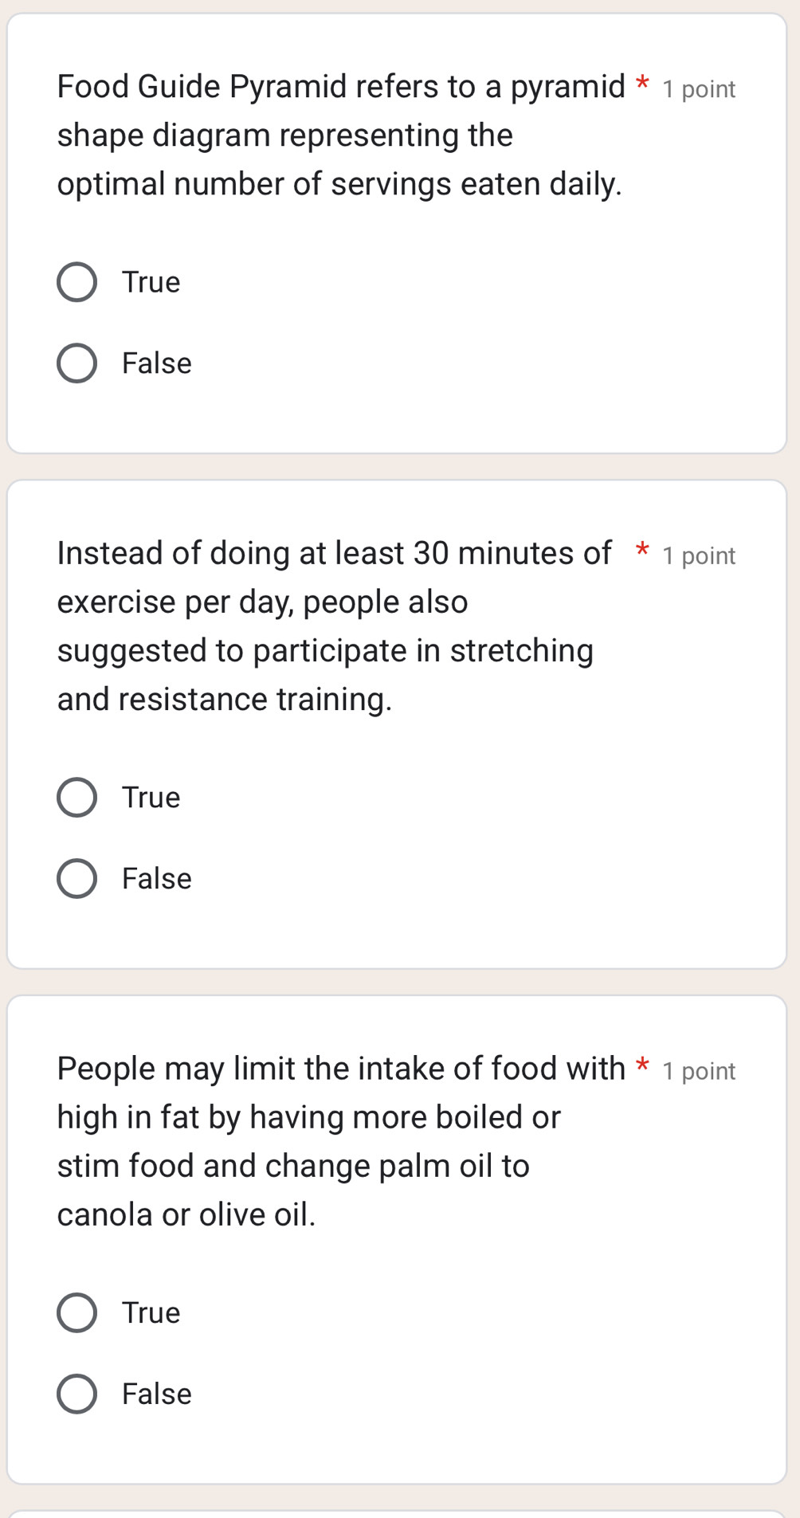Mark False on the 30 minutes exercise question
800x1518 pixels.
77,878
